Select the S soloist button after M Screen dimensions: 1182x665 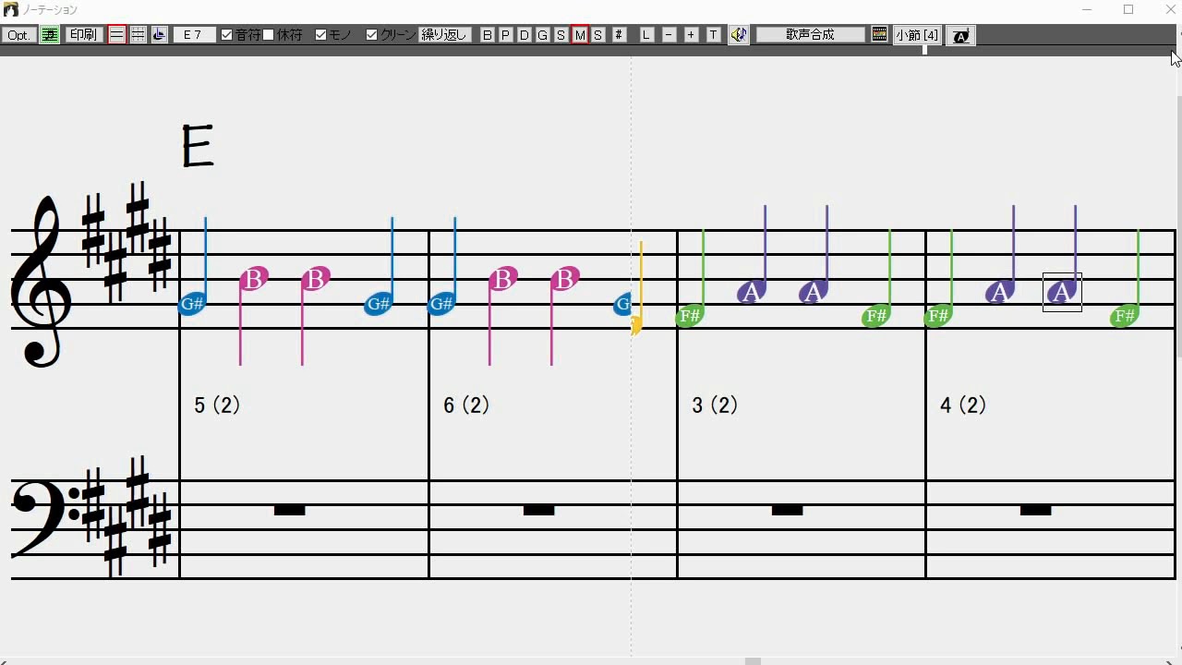tap(598, 35)
